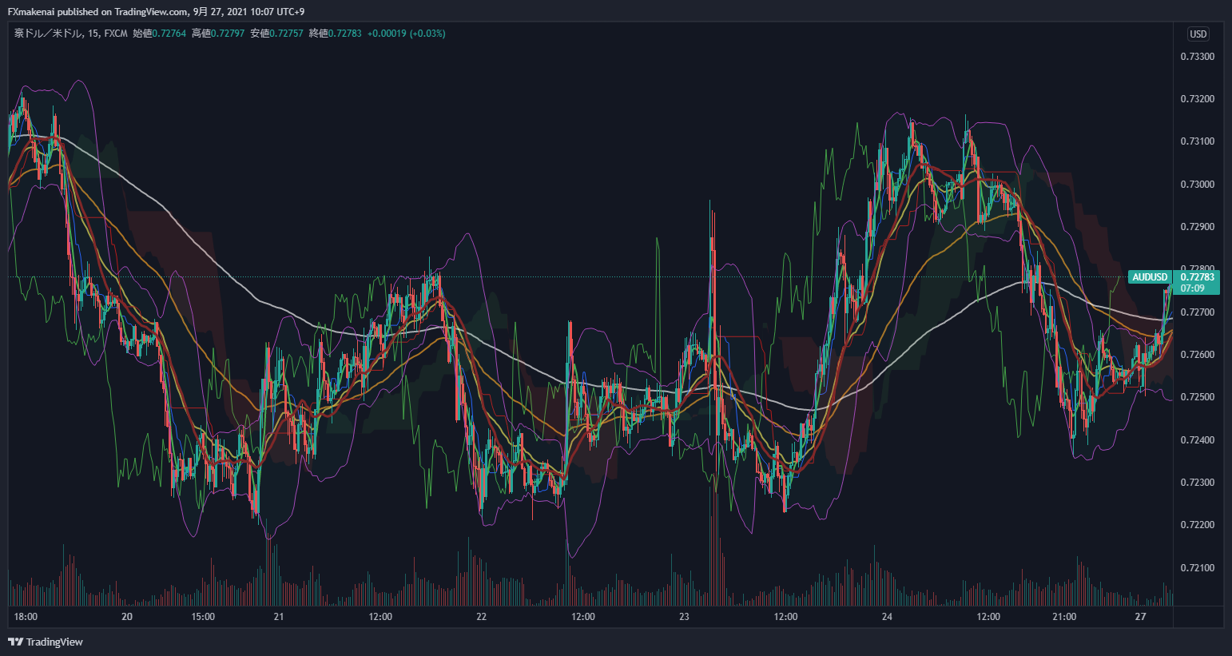Click the 0.73300 price axis label
Screen dimensions: 1232x656
[x=1197, y=57]
